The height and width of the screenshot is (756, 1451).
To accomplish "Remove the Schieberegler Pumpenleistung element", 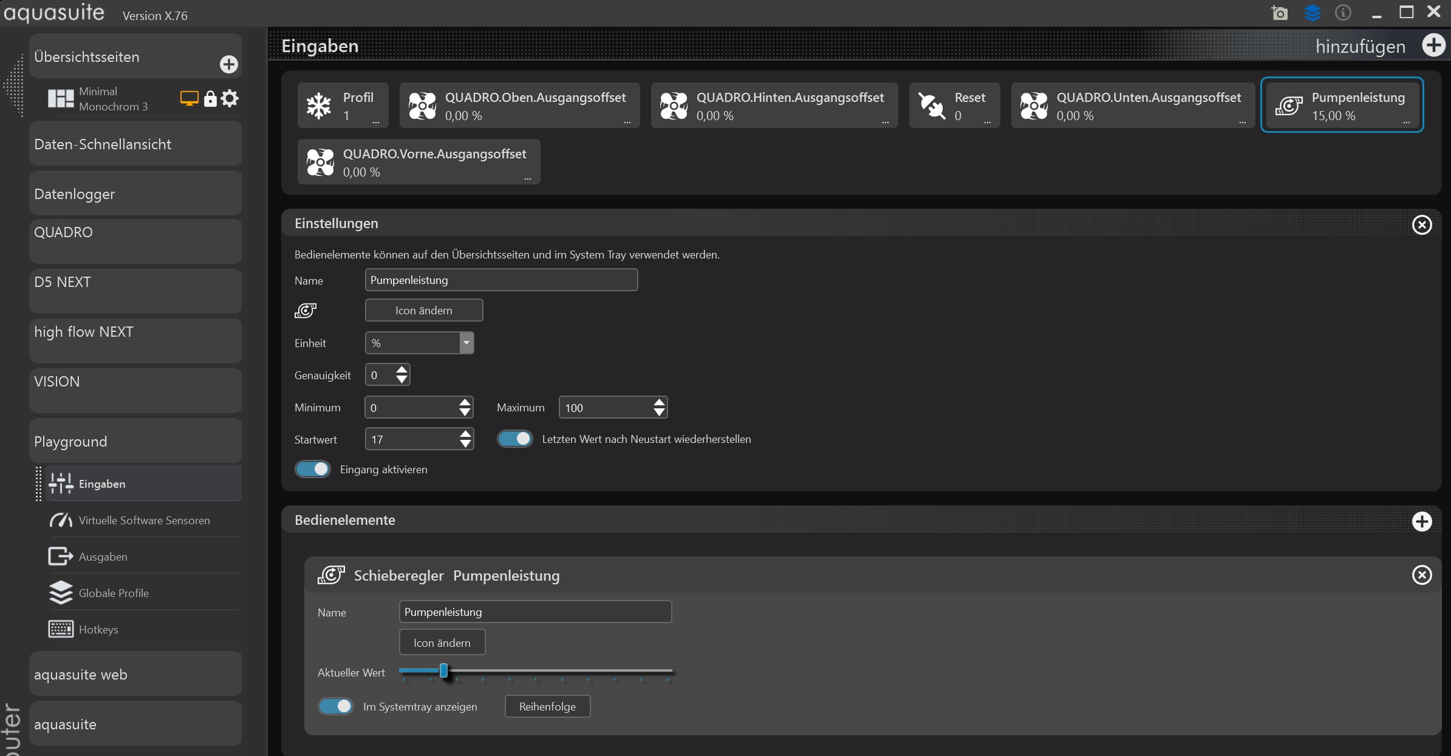I will tap(1421, 575).
